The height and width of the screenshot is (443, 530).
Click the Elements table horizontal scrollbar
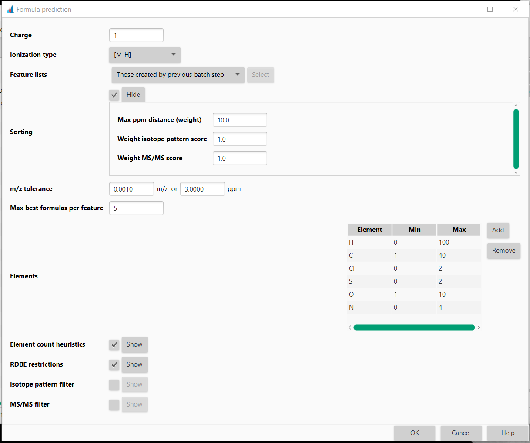coord(414,327)
